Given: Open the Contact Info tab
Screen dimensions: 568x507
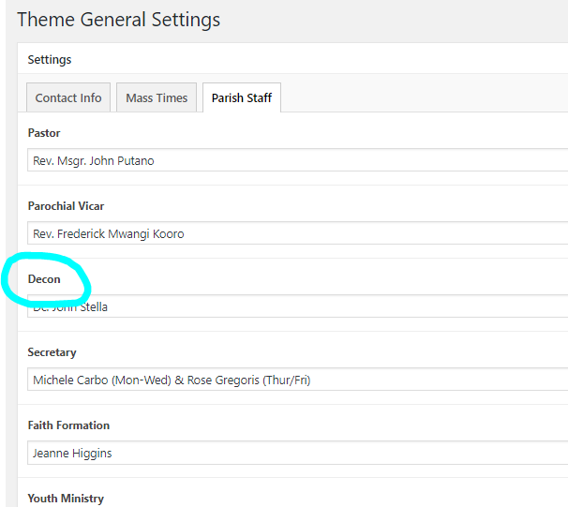Looking at the screenshot, I should [68, 98].
